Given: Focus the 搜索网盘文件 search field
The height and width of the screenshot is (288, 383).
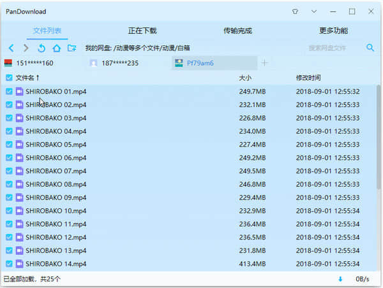Looking at the screenshot, I should pyautogui.click(x=327, y=48).
